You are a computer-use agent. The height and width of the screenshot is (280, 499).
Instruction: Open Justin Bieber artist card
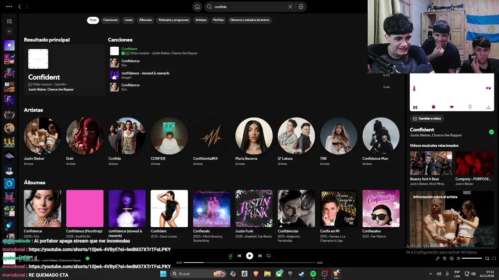(42, 141)
